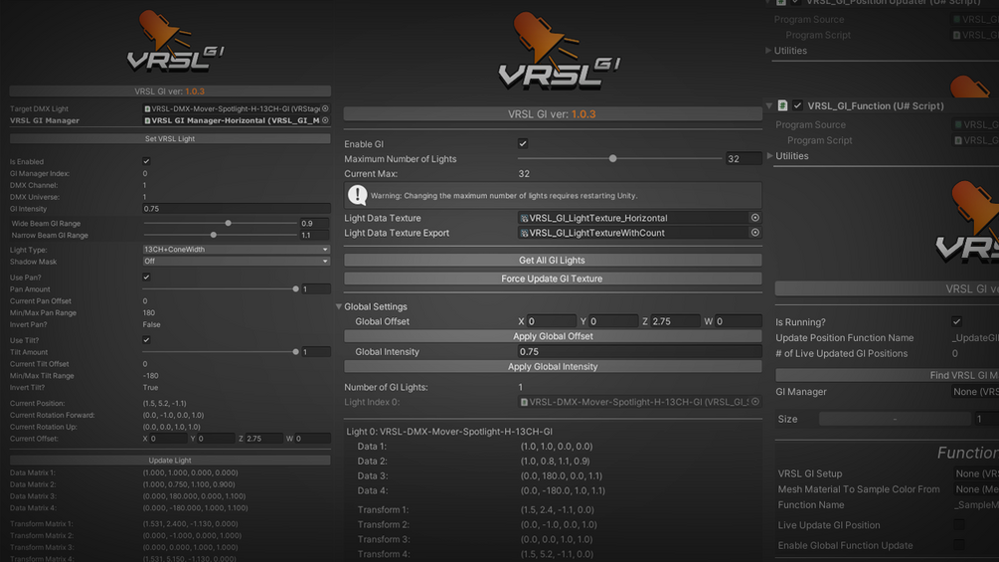Screen dimensions: 999x562
Task: Click the VRSL GI Setup object field
Action: pyautogui.click(x=975, y=473)
